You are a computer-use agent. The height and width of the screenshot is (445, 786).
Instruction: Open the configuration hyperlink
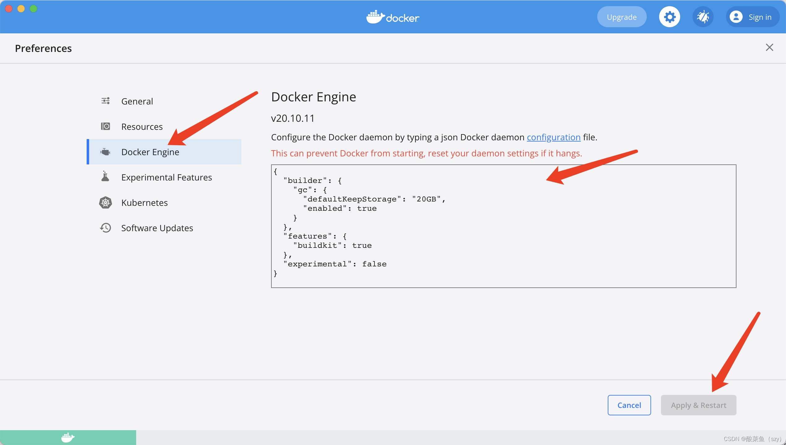pos(553,137)
